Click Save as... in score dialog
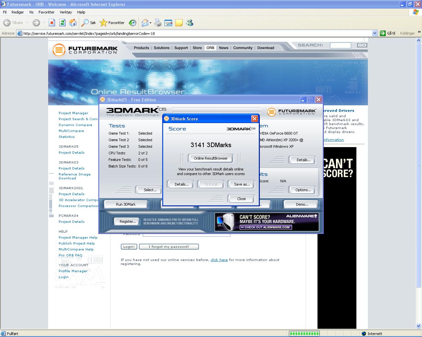 tap(242, 184)
